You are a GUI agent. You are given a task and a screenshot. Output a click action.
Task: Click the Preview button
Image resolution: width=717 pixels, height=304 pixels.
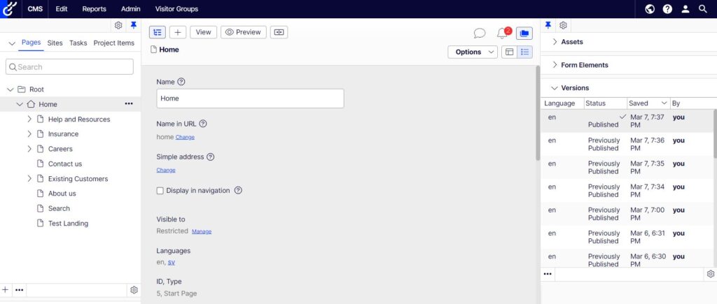coord(242,32)
